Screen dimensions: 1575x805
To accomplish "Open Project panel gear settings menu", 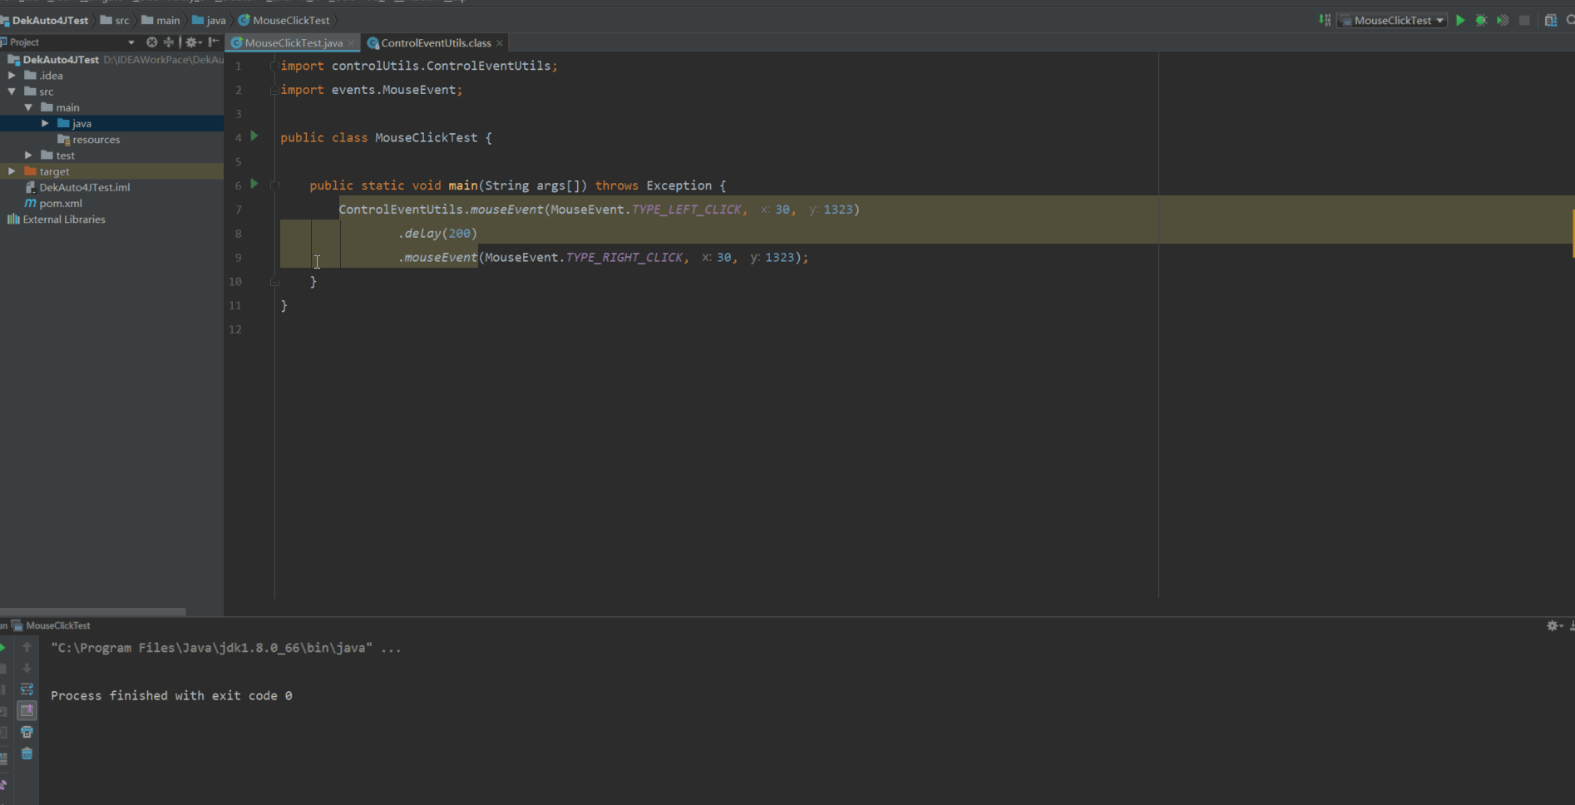I will 193,42.
